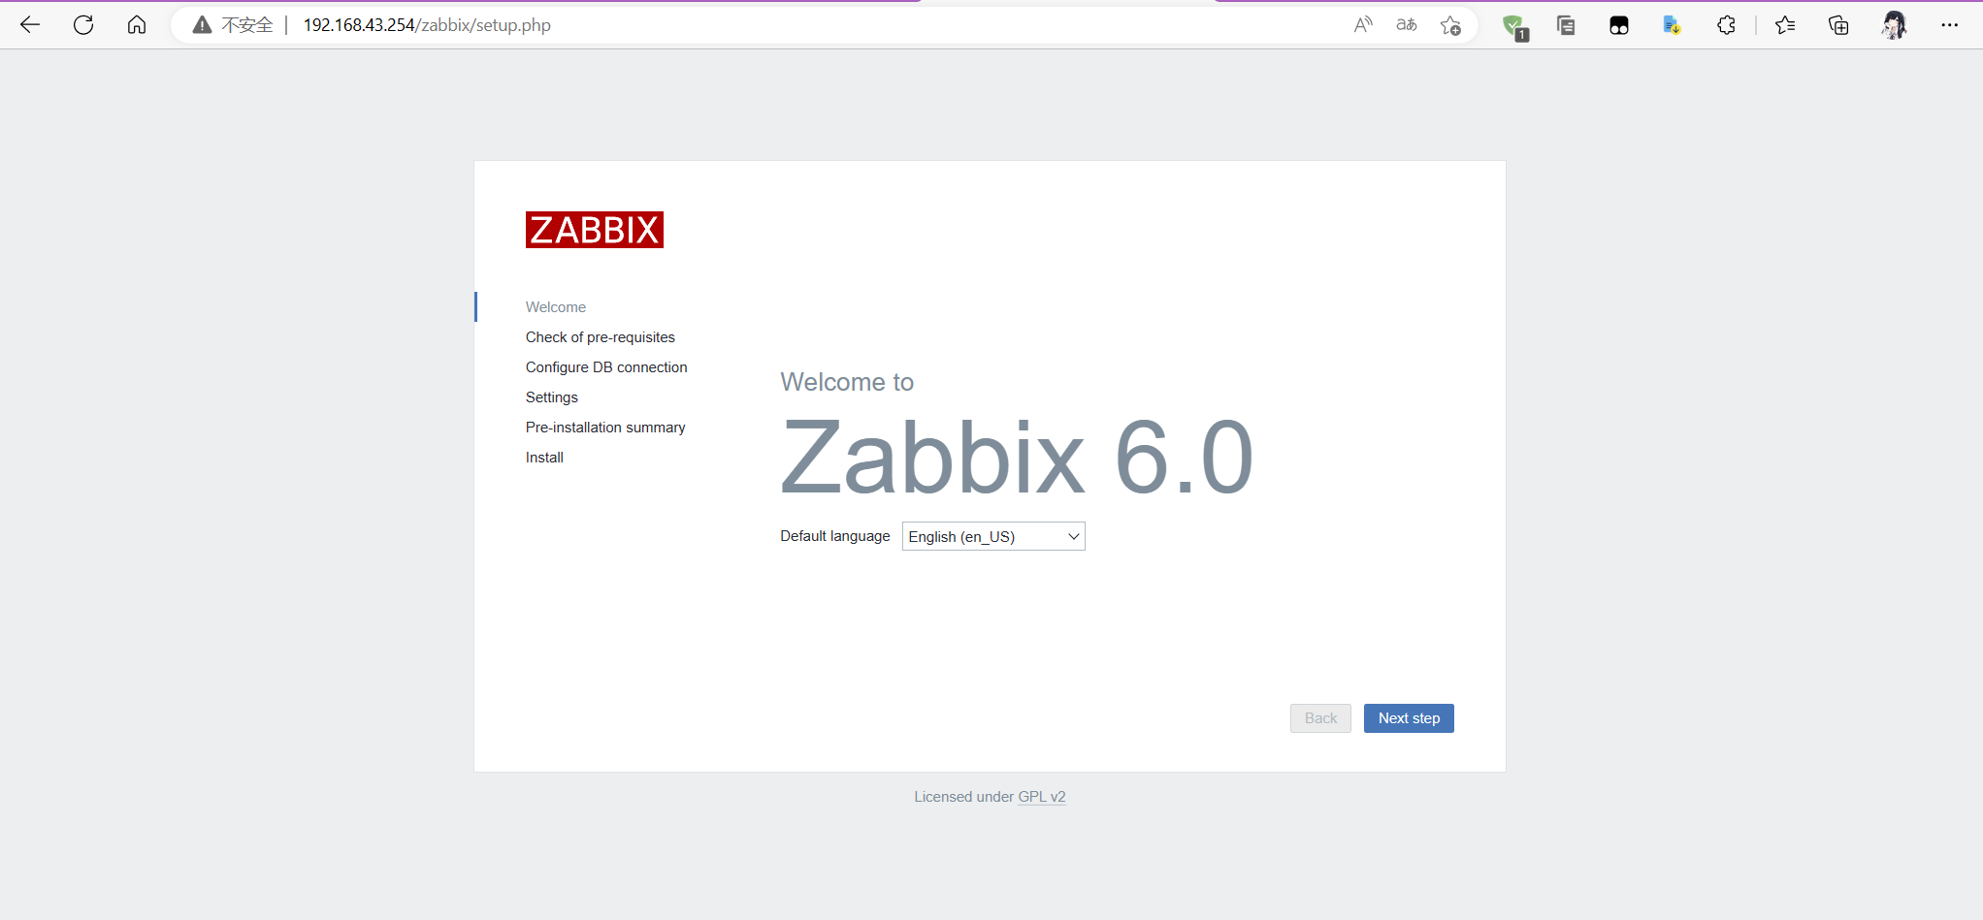Open the Settings and more menu
1983x920 pixels.
(x=1950, y=25)
